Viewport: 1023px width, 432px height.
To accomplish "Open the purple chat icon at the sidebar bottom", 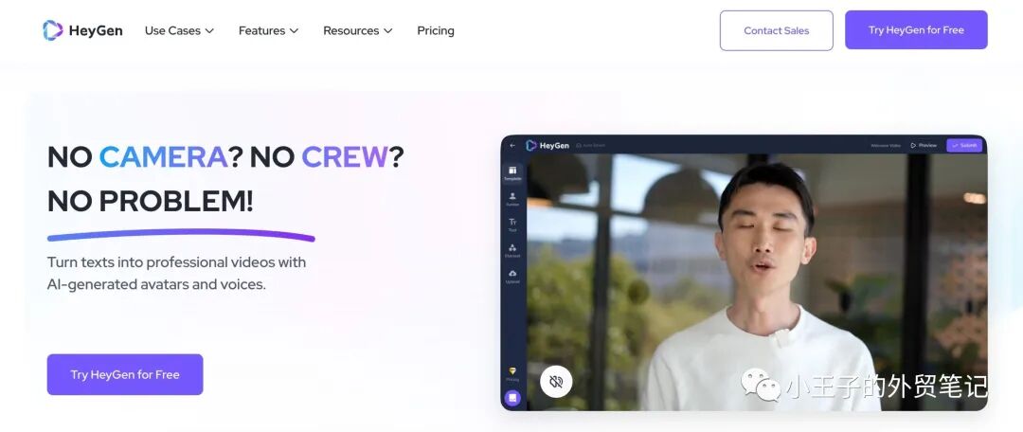I will point(512,397).
